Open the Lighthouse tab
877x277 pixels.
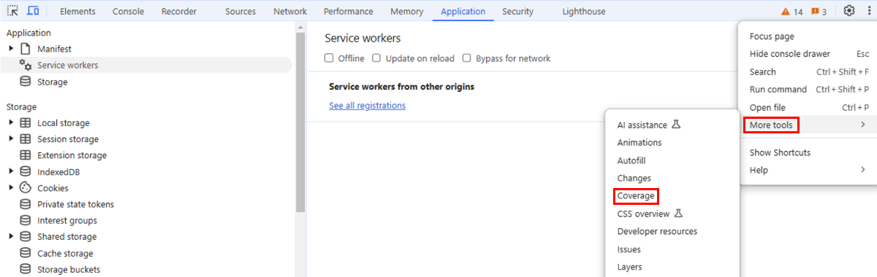[x=584, y=12]
